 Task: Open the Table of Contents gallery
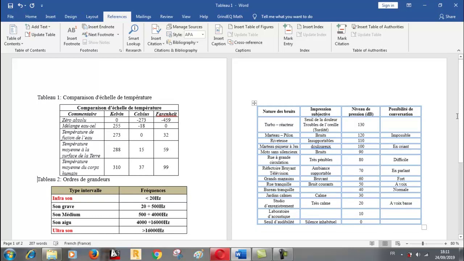(14, 35)
